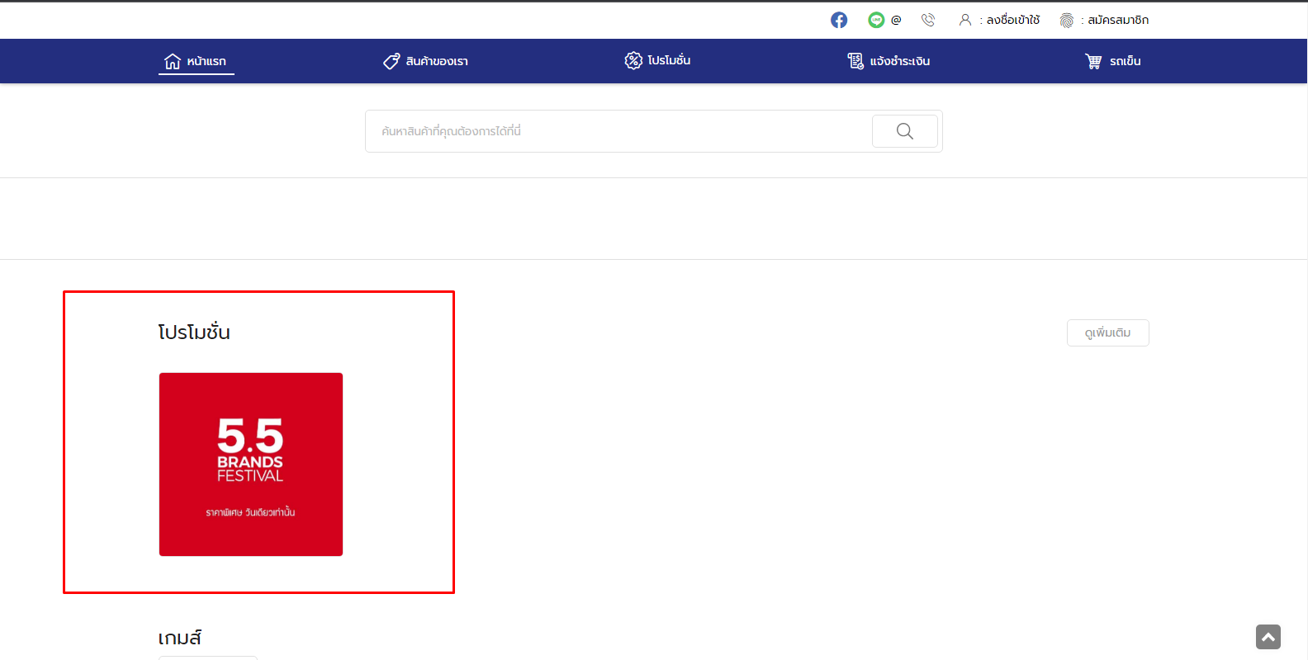Click the fingerprint icon beside สมัครสมาชิก

coord(1066,20)
